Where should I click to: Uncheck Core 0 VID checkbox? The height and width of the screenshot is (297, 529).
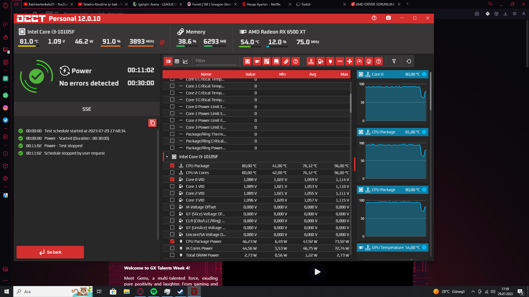coord(172,179)
